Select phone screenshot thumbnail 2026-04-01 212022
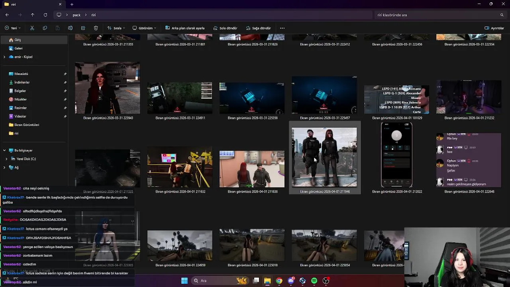 click(396, 155)
